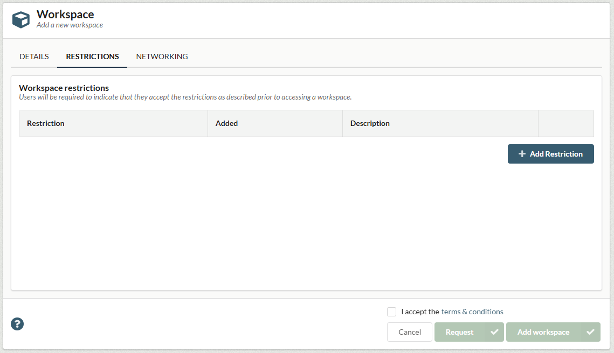Open the NETWORKING tab
The image size is (614, 353).
162,57
